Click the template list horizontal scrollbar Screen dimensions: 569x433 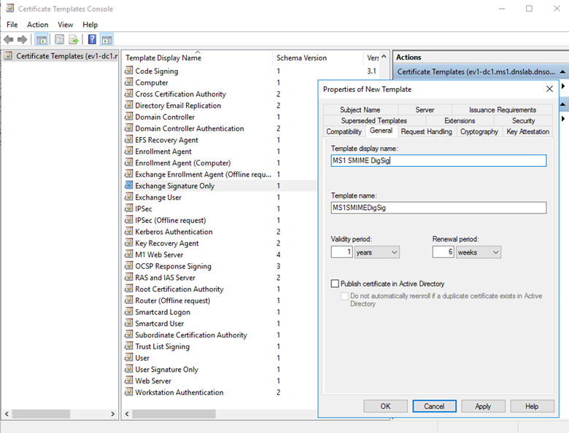[x=255, y=414]
